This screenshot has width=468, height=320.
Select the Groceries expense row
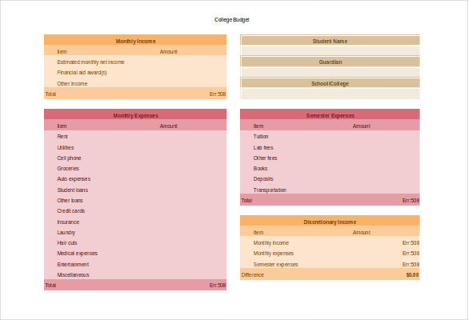pos(135,168)
